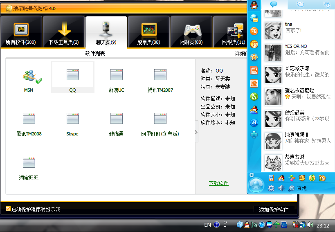335x232 pixels.
Task: Open the QQ penguin game icon in bottom bar
Action: coord(281,178)
